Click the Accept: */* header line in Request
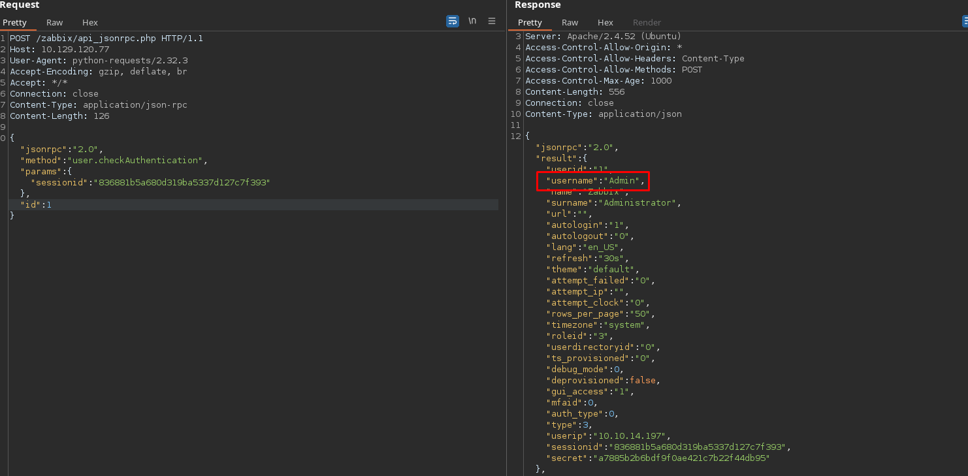968x476 pixels. point(39,83)
